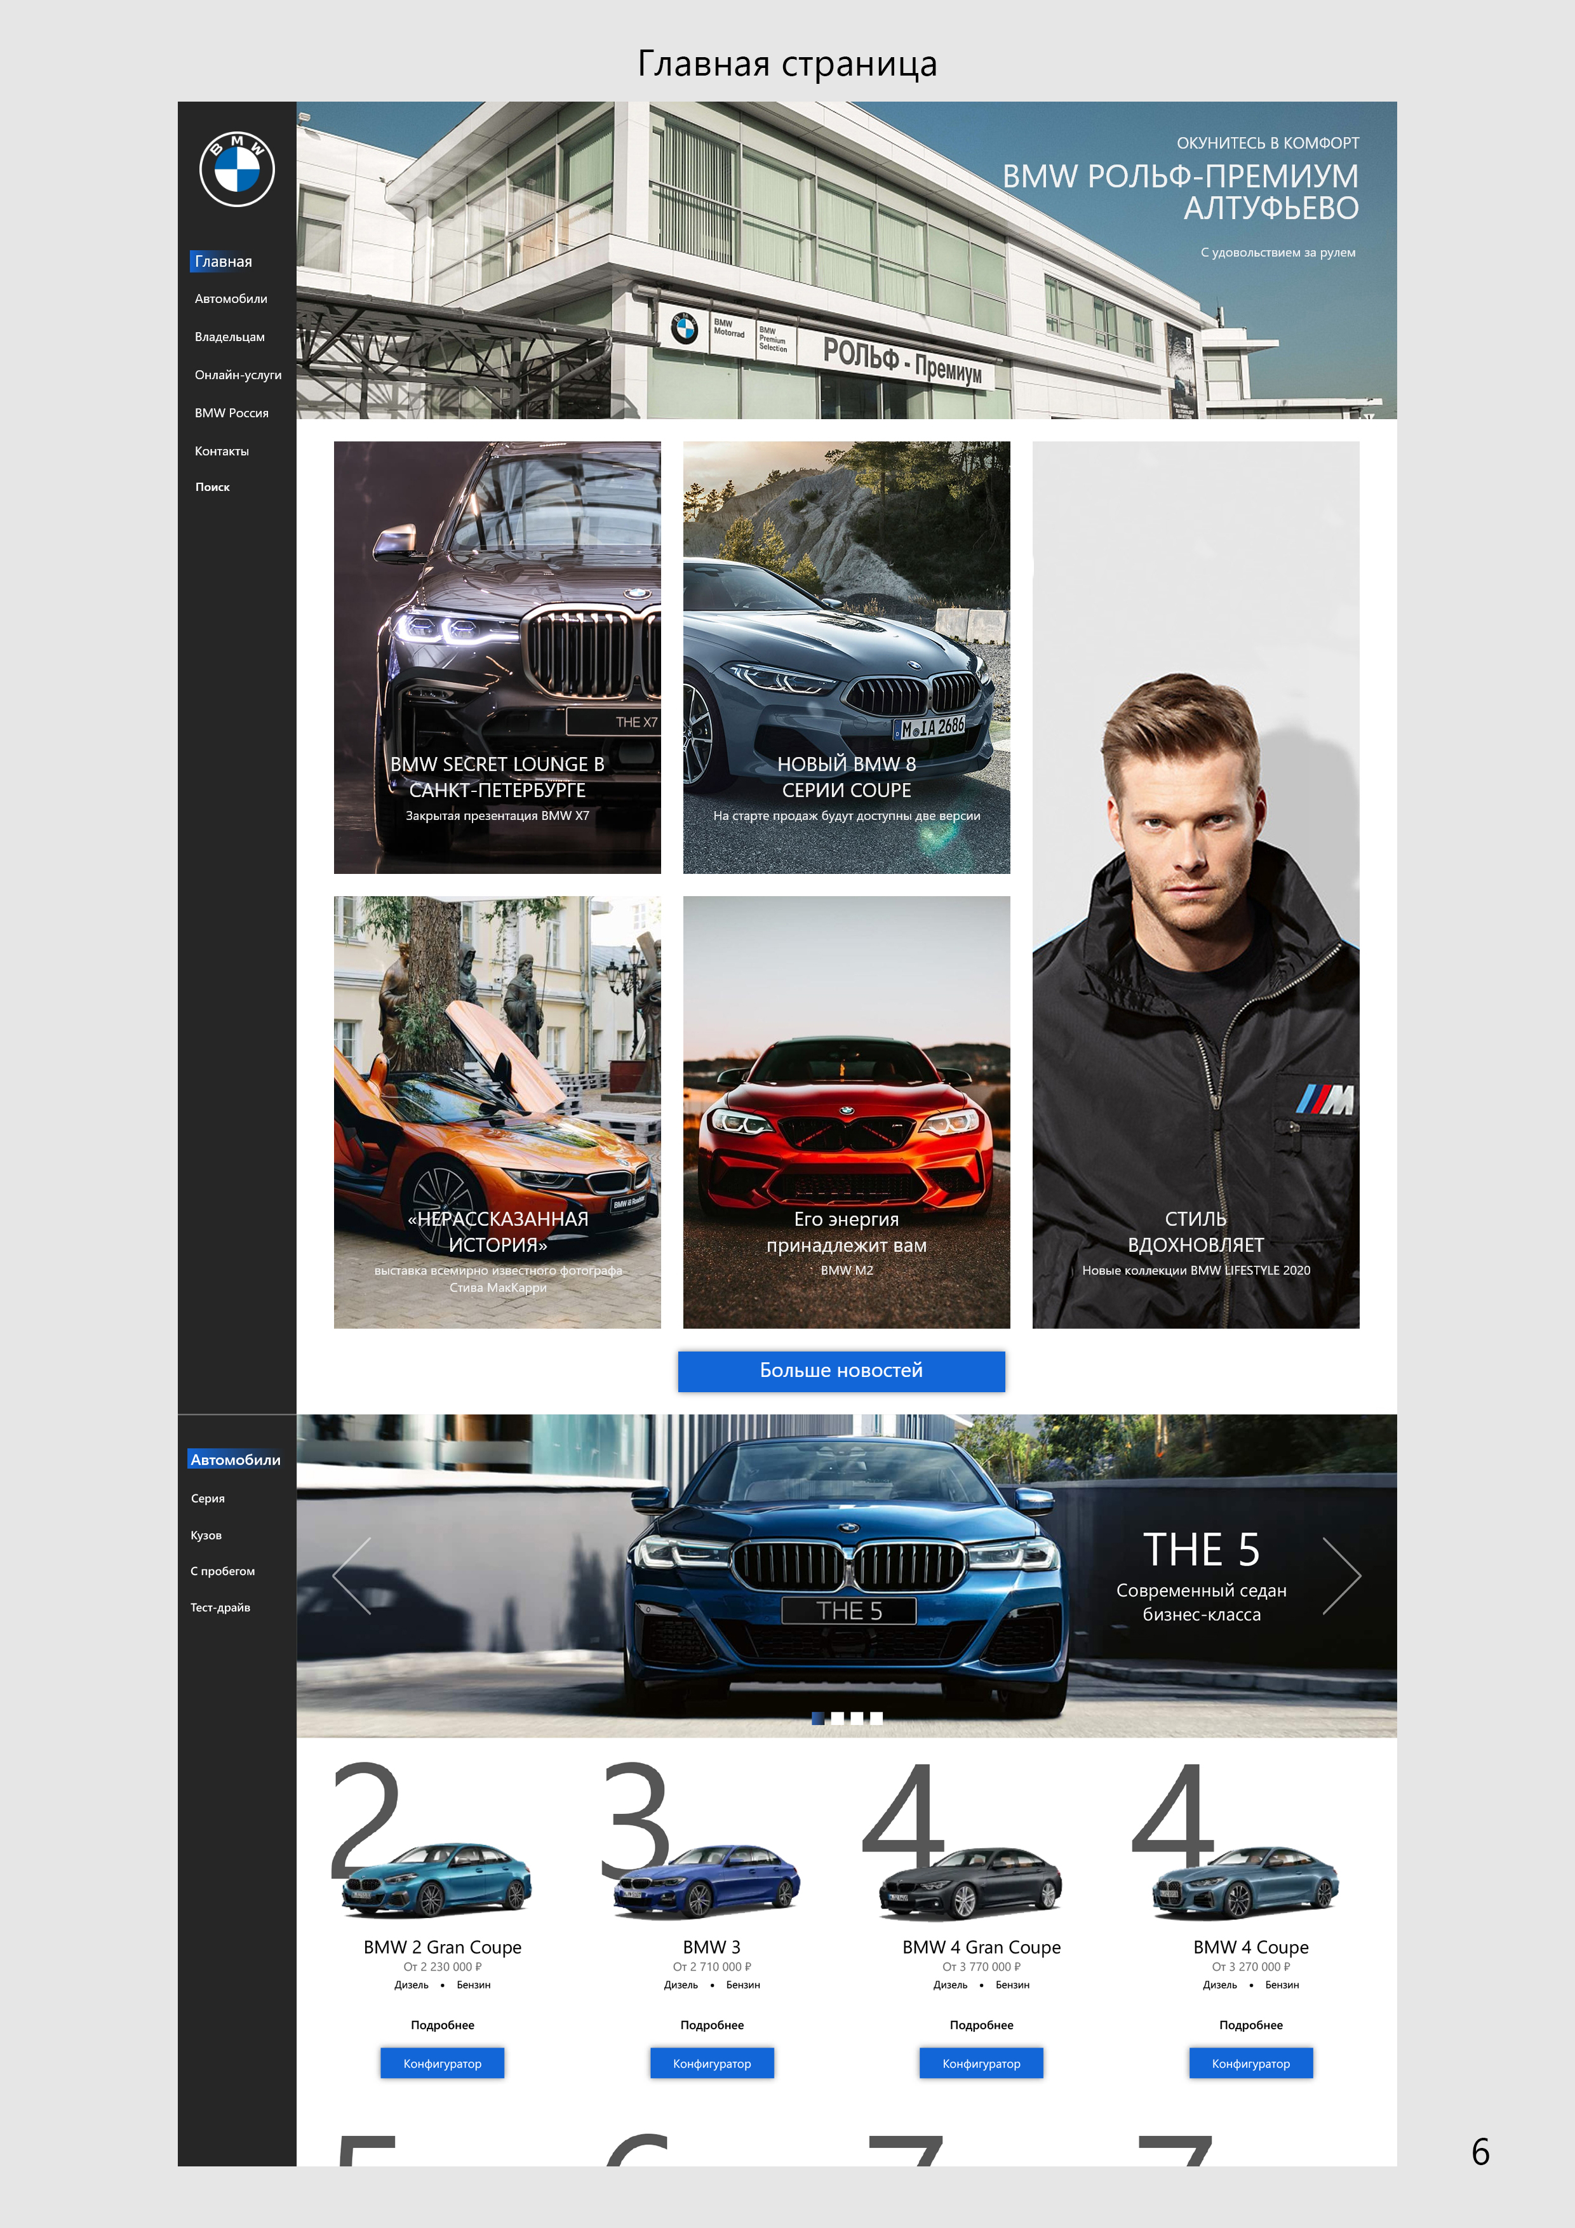Select the first carousel indicator dot
Screen dimensions: 1575x2228
tap(818, 1717)
